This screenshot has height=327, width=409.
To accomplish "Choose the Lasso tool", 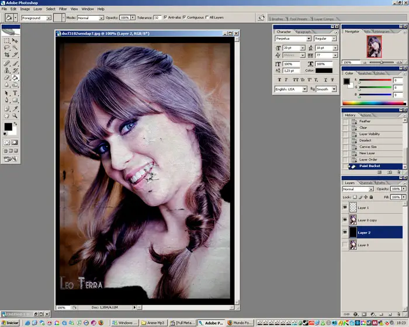I will [6, 48].
